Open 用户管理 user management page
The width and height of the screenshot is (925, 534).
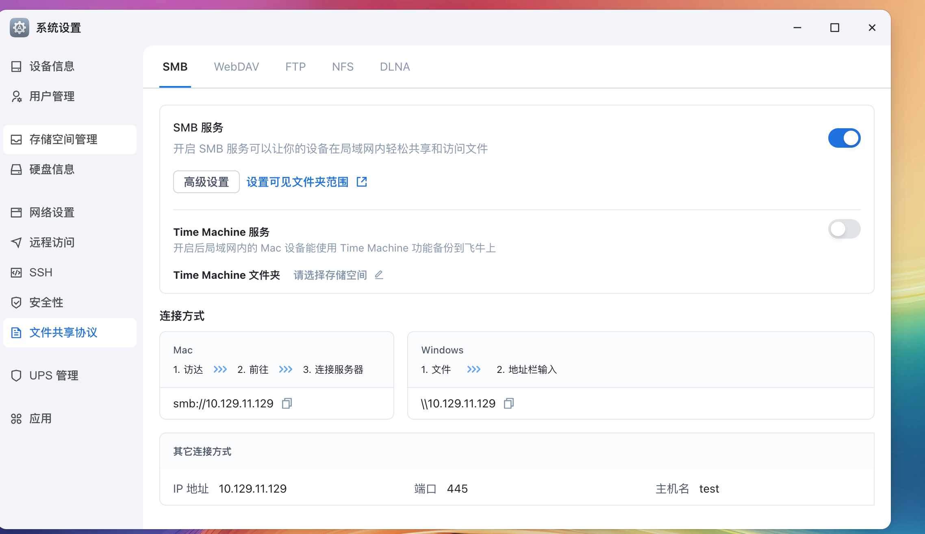click(x=70, y=97)
